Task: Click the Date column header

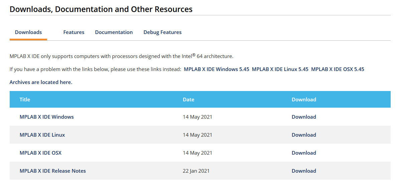Action: 188,99
